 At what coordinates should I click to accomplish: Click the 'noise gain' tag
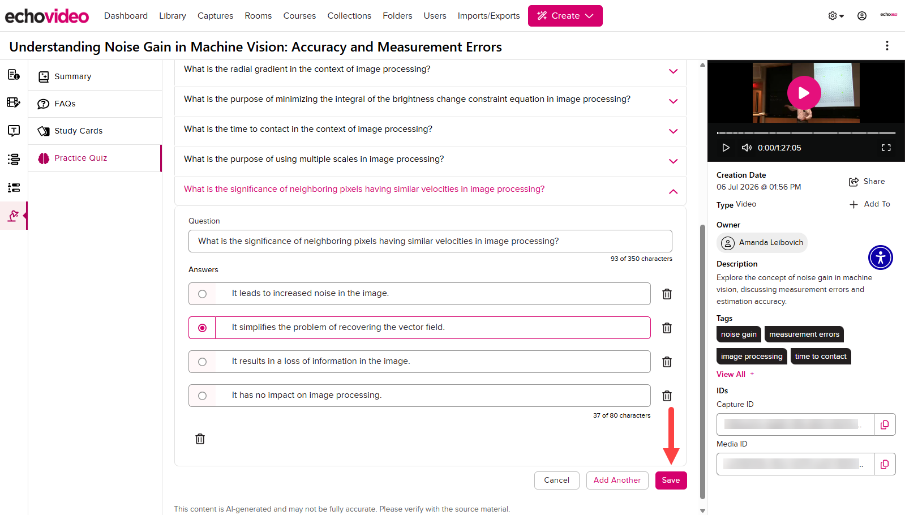pos(739,334)
